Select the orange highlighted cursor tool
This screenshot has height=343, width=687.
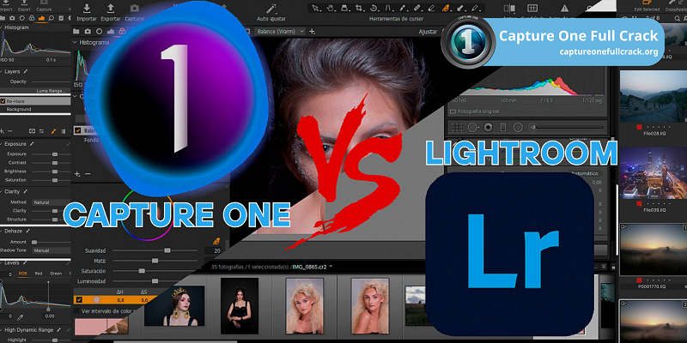(446, 8)
